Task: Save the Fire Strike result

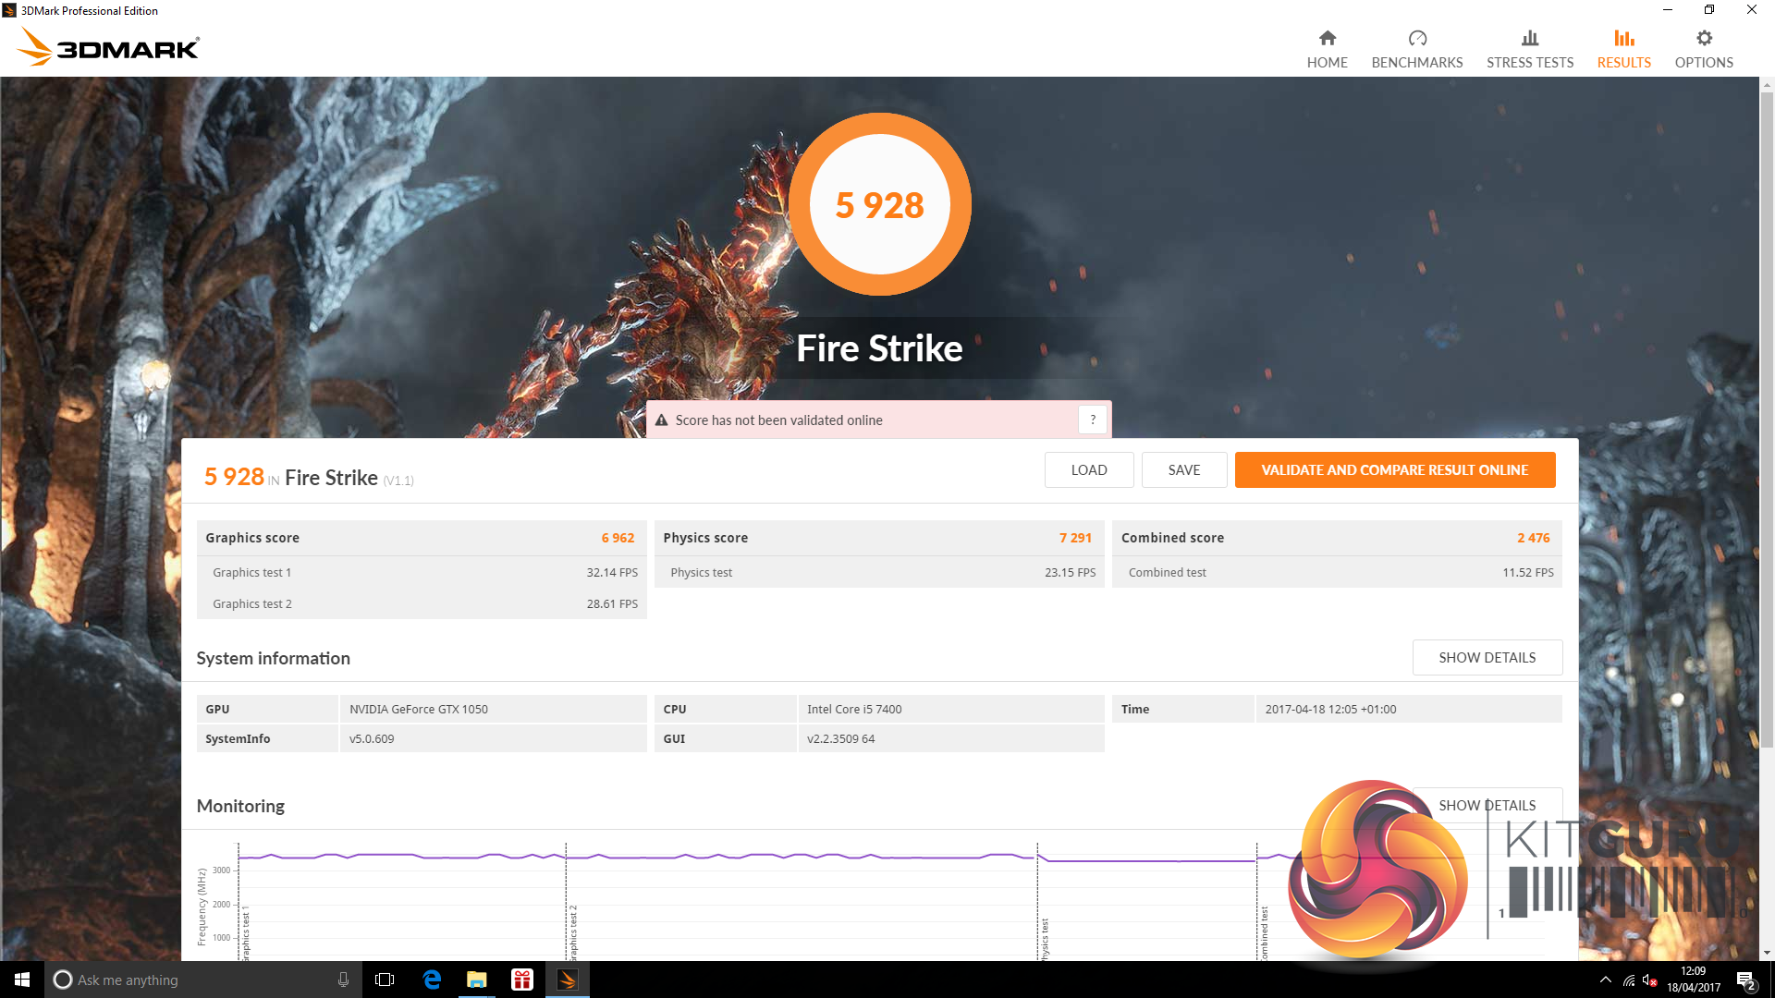Action: 1183,469
